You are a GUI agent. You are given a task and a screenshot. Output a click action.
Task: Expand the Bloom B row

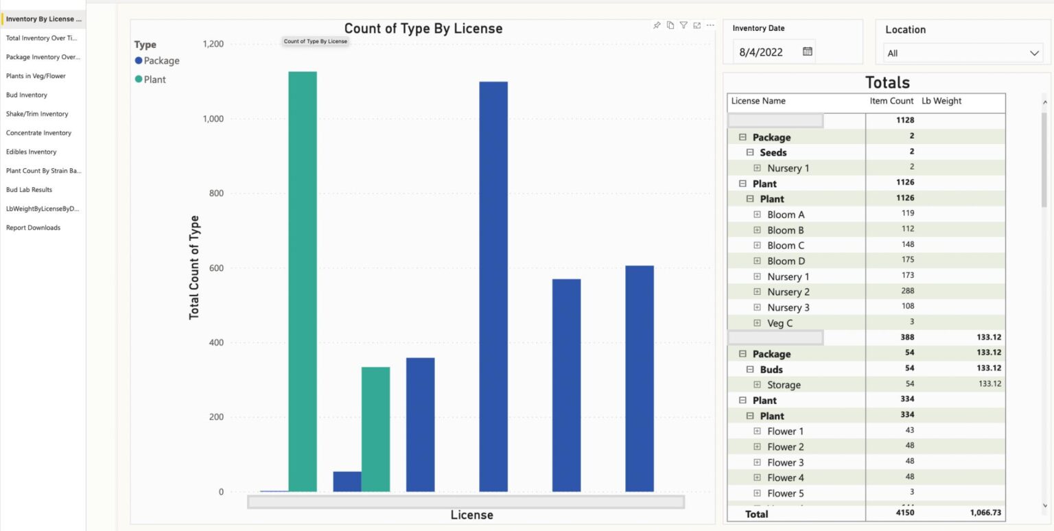[x=757, y=230]
